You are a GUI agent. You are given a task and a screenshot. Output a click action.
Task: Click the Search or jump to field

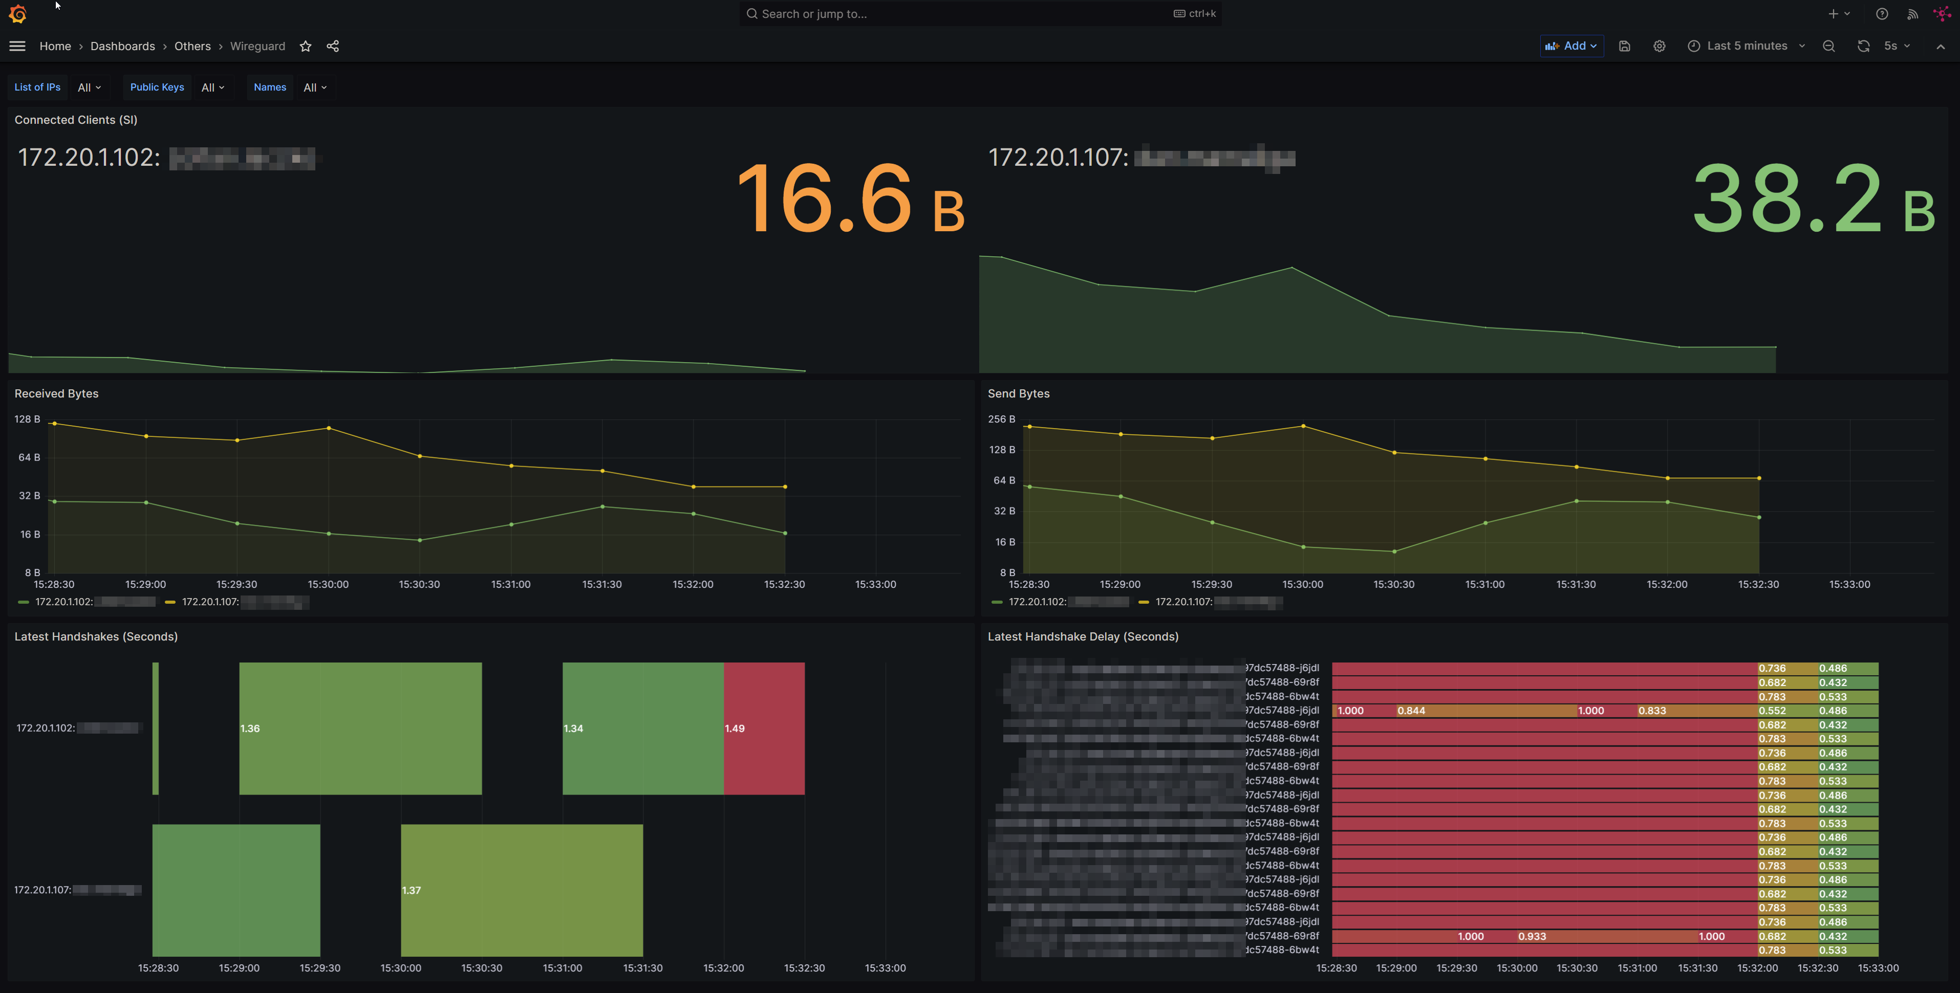click(x=980, y=14)
